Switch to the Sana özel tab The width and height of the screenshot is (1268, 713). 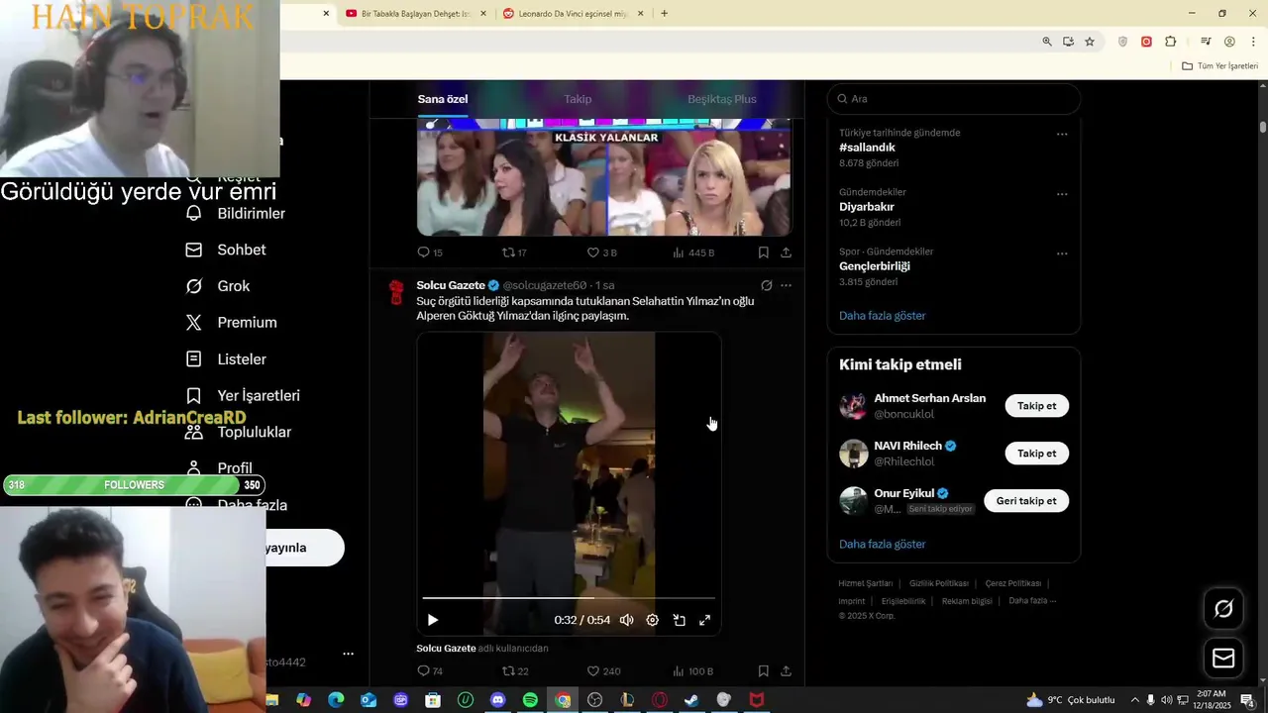point(443,99)
